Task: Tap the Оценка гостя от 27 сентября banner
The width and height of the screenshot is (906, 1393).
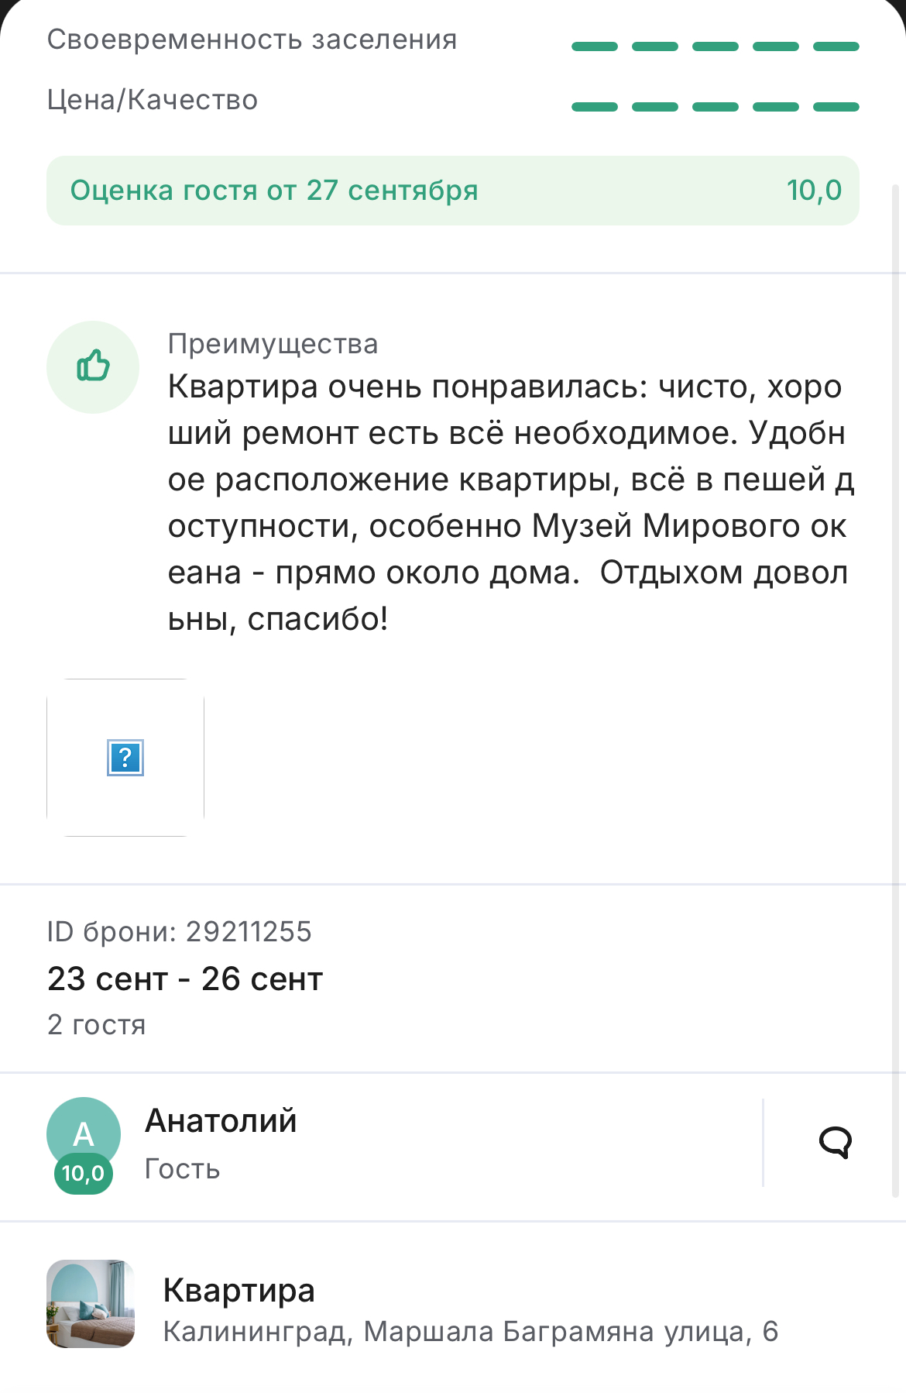Action: 274,191
